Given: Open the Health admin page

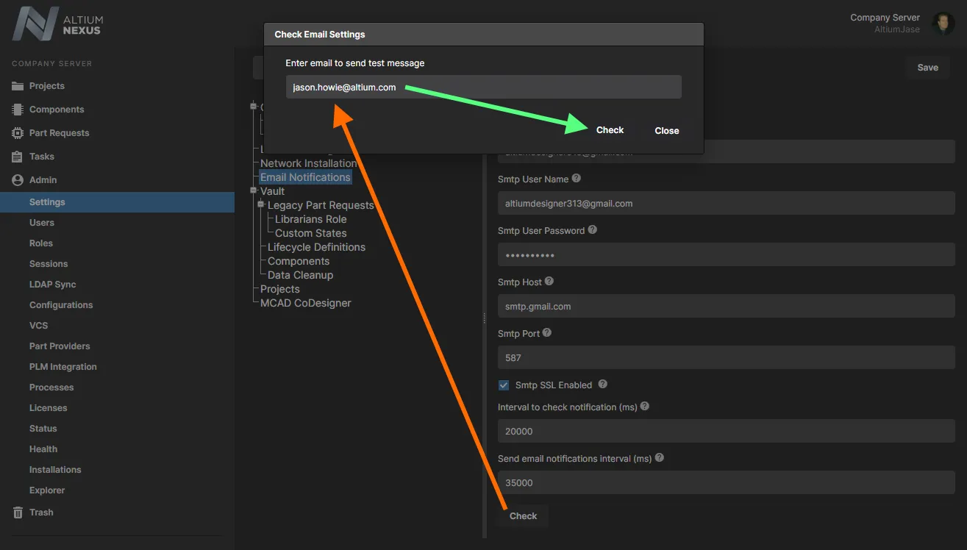Looking at the screenshot, I should pyautogui.click(x=43, y=449).
